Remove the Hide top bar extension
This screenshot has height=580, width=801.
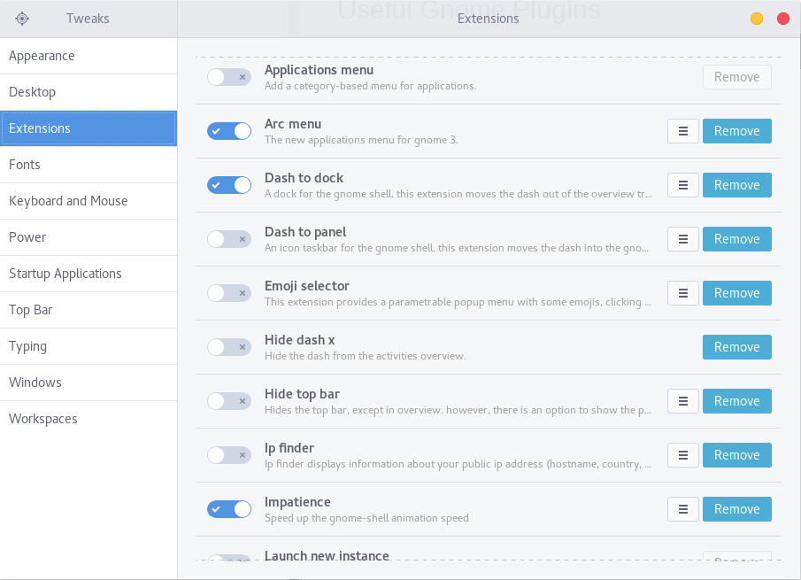(x=736, y=401)
